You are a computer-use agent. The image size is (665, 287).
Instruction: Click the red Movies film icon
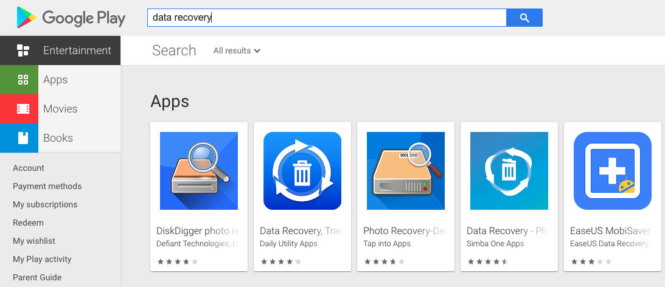pyautogui.click(x=23, y=109)
